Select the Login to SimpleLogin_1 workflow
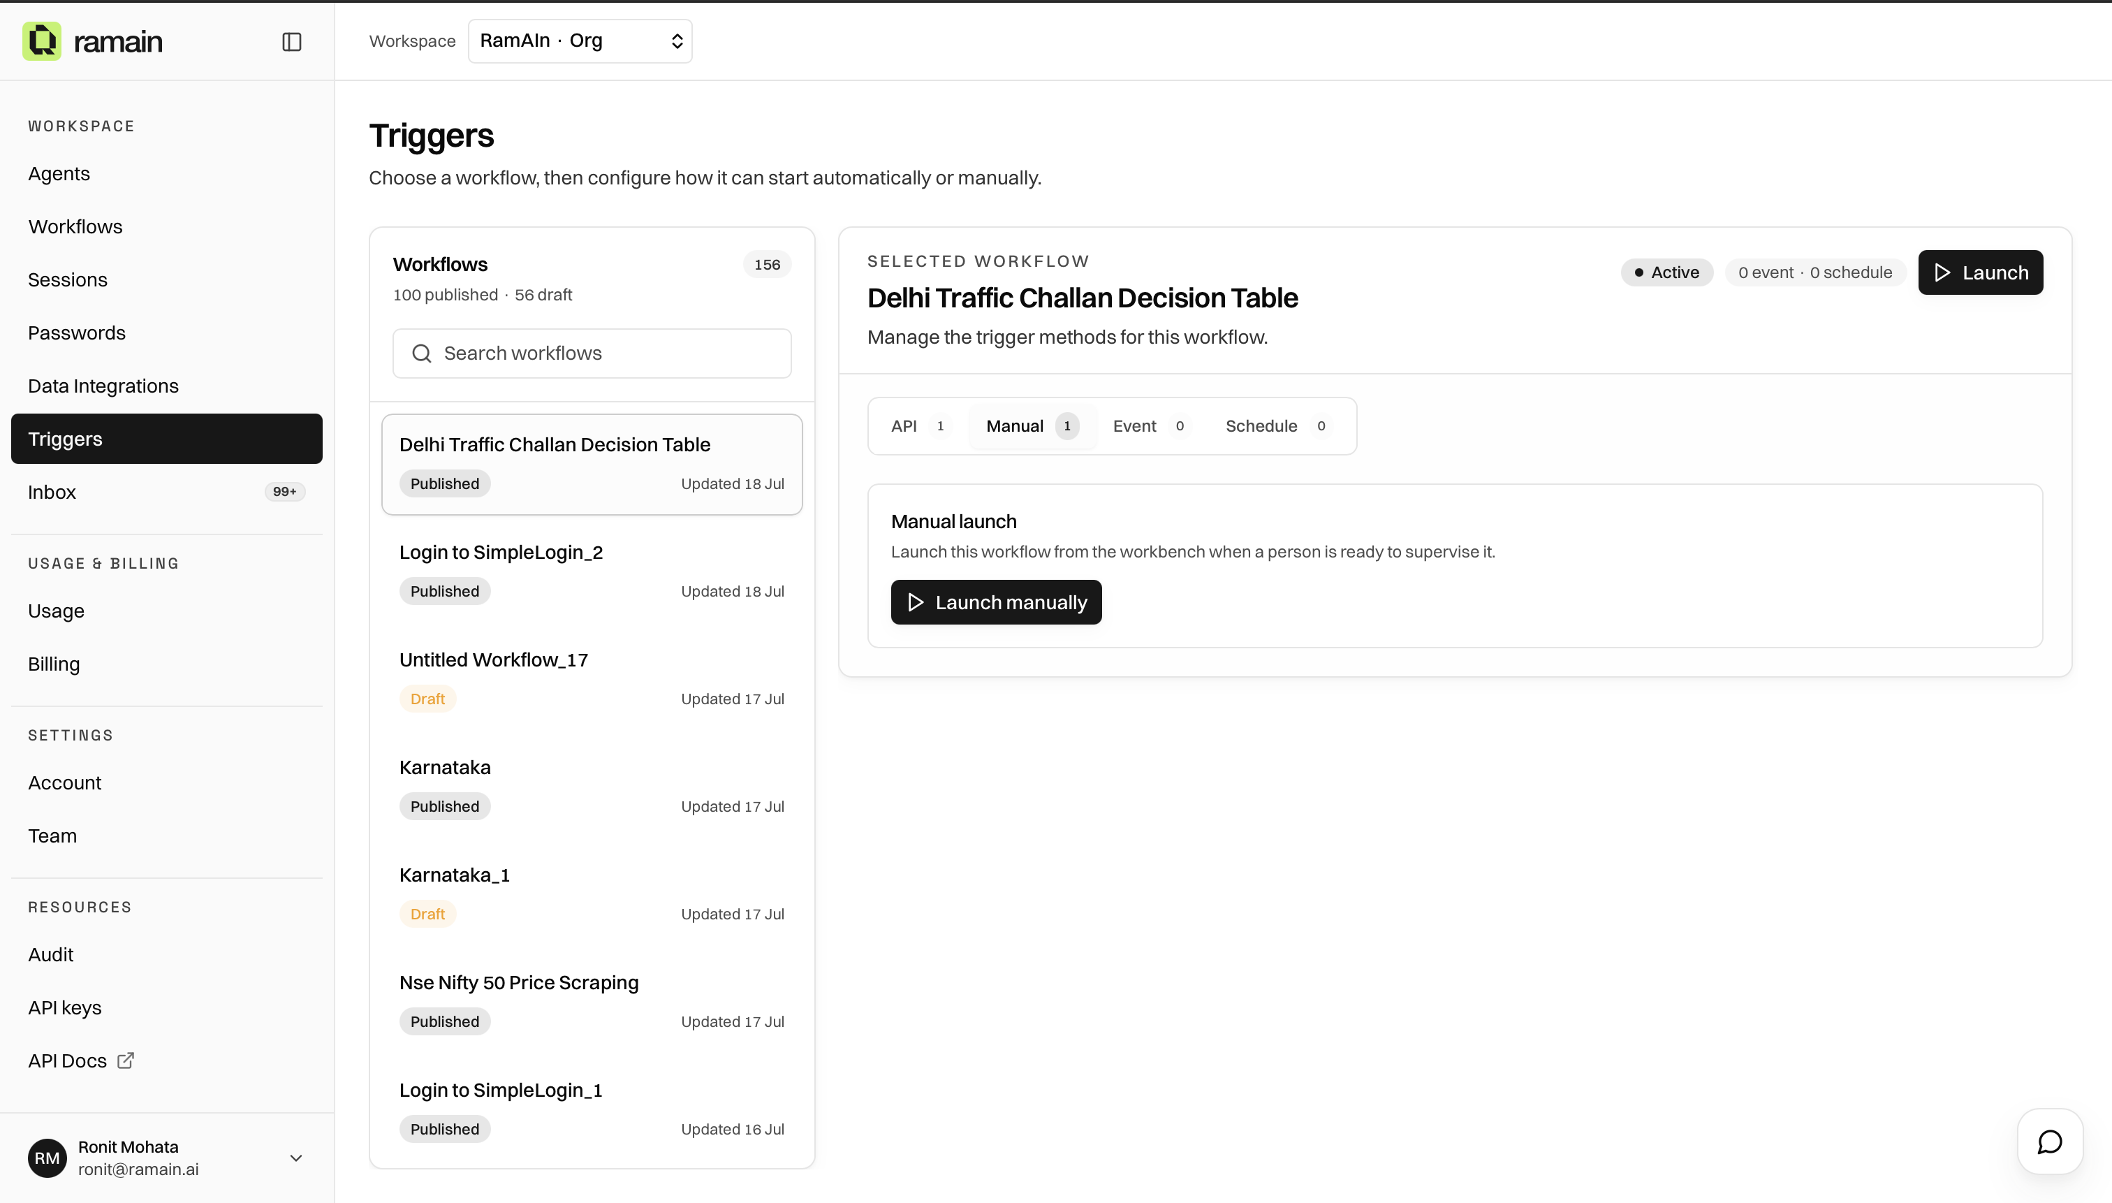Screen dimensions: 2112x1203 click(x=592, y=1109)
